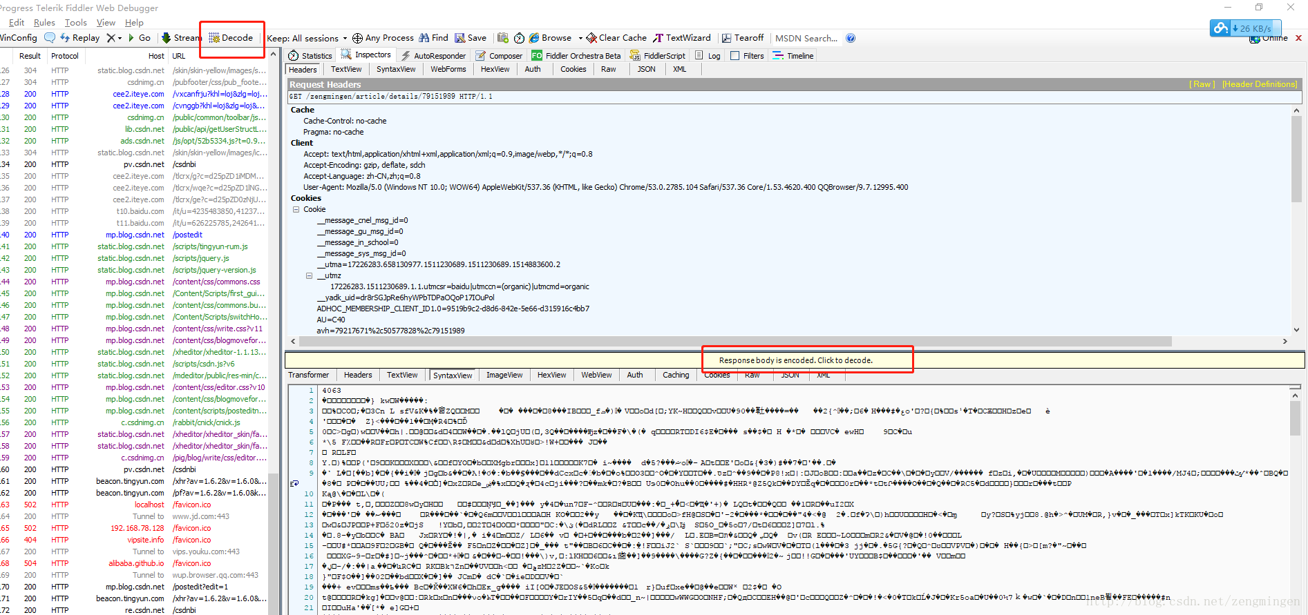Replay the selected sessions
1308x615 pixels.
tap(80, 38)
